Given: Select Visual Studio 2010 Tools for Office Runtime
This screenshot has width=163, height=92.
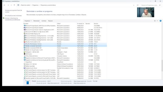Looking at the screenshot, I should [65, 26].
